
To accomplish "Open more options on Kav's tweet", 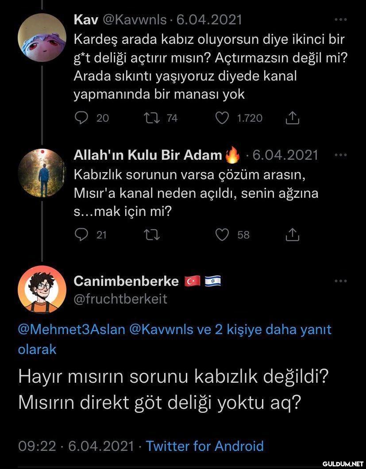I will pyautogui.click(x=339, y=20).
